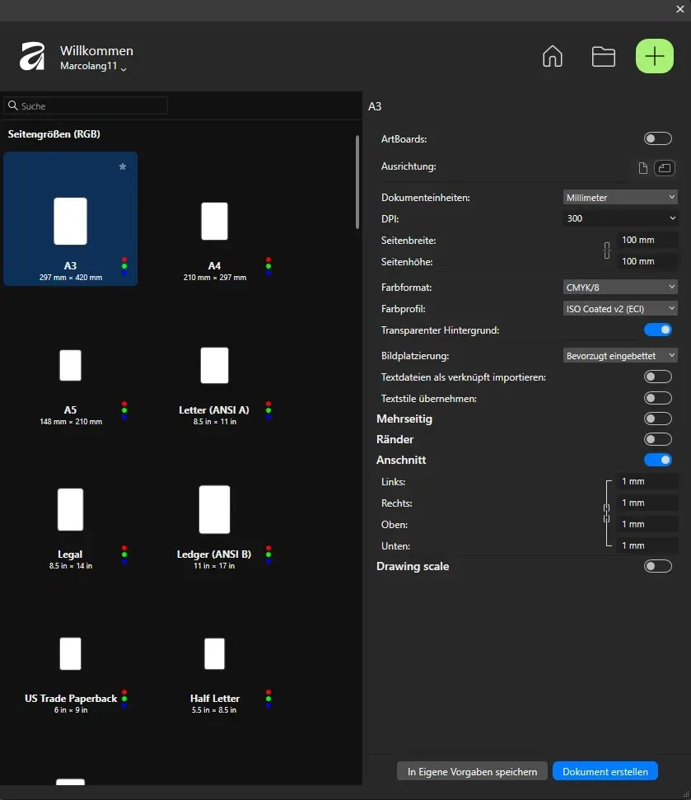Screen dimensions: 691x800
Task: Turn off Anschnitt toggle
Action: coord(658,460)
